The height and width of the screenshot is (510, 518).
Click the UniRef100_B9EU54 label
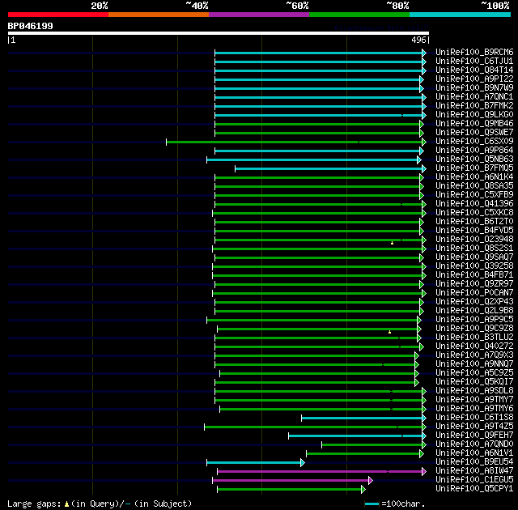pyautogui.click(x=474, y=462)
